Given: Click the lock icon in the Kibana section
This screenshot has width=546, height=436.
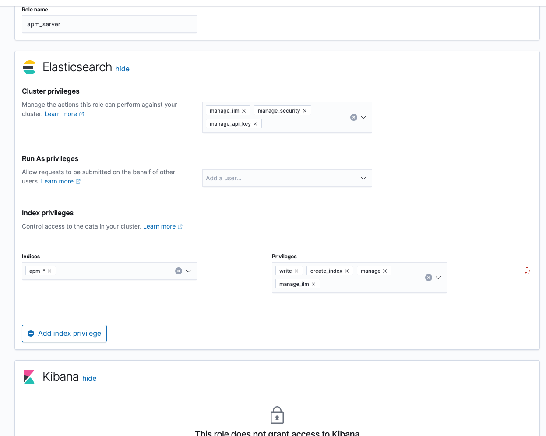Looking at the screenshot, I should [x=277, y=415].
